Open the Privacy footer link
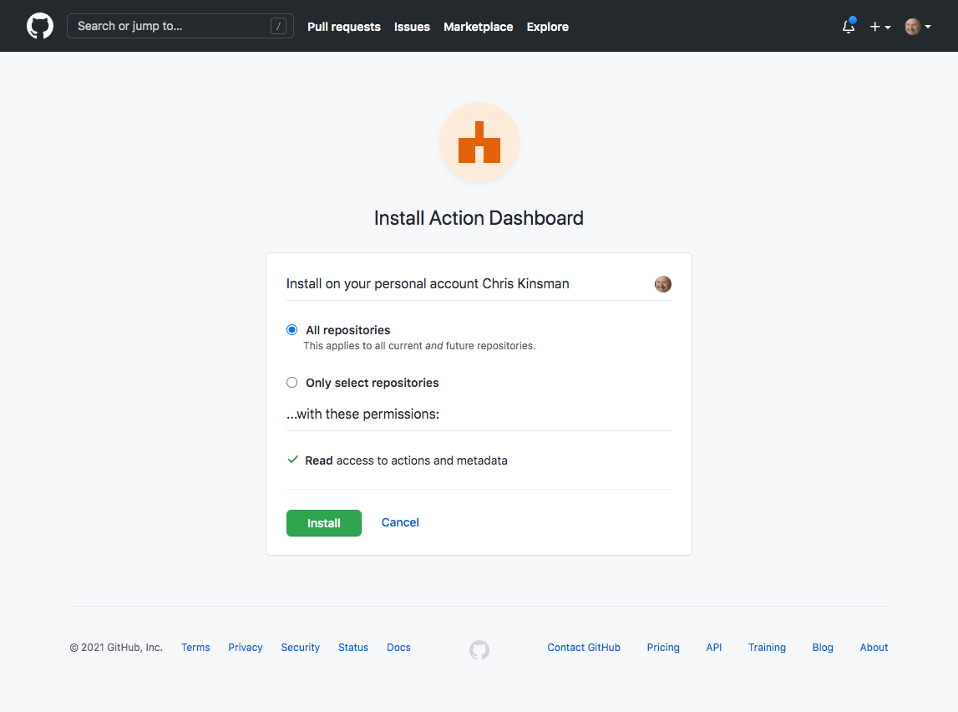 point(246,647)
